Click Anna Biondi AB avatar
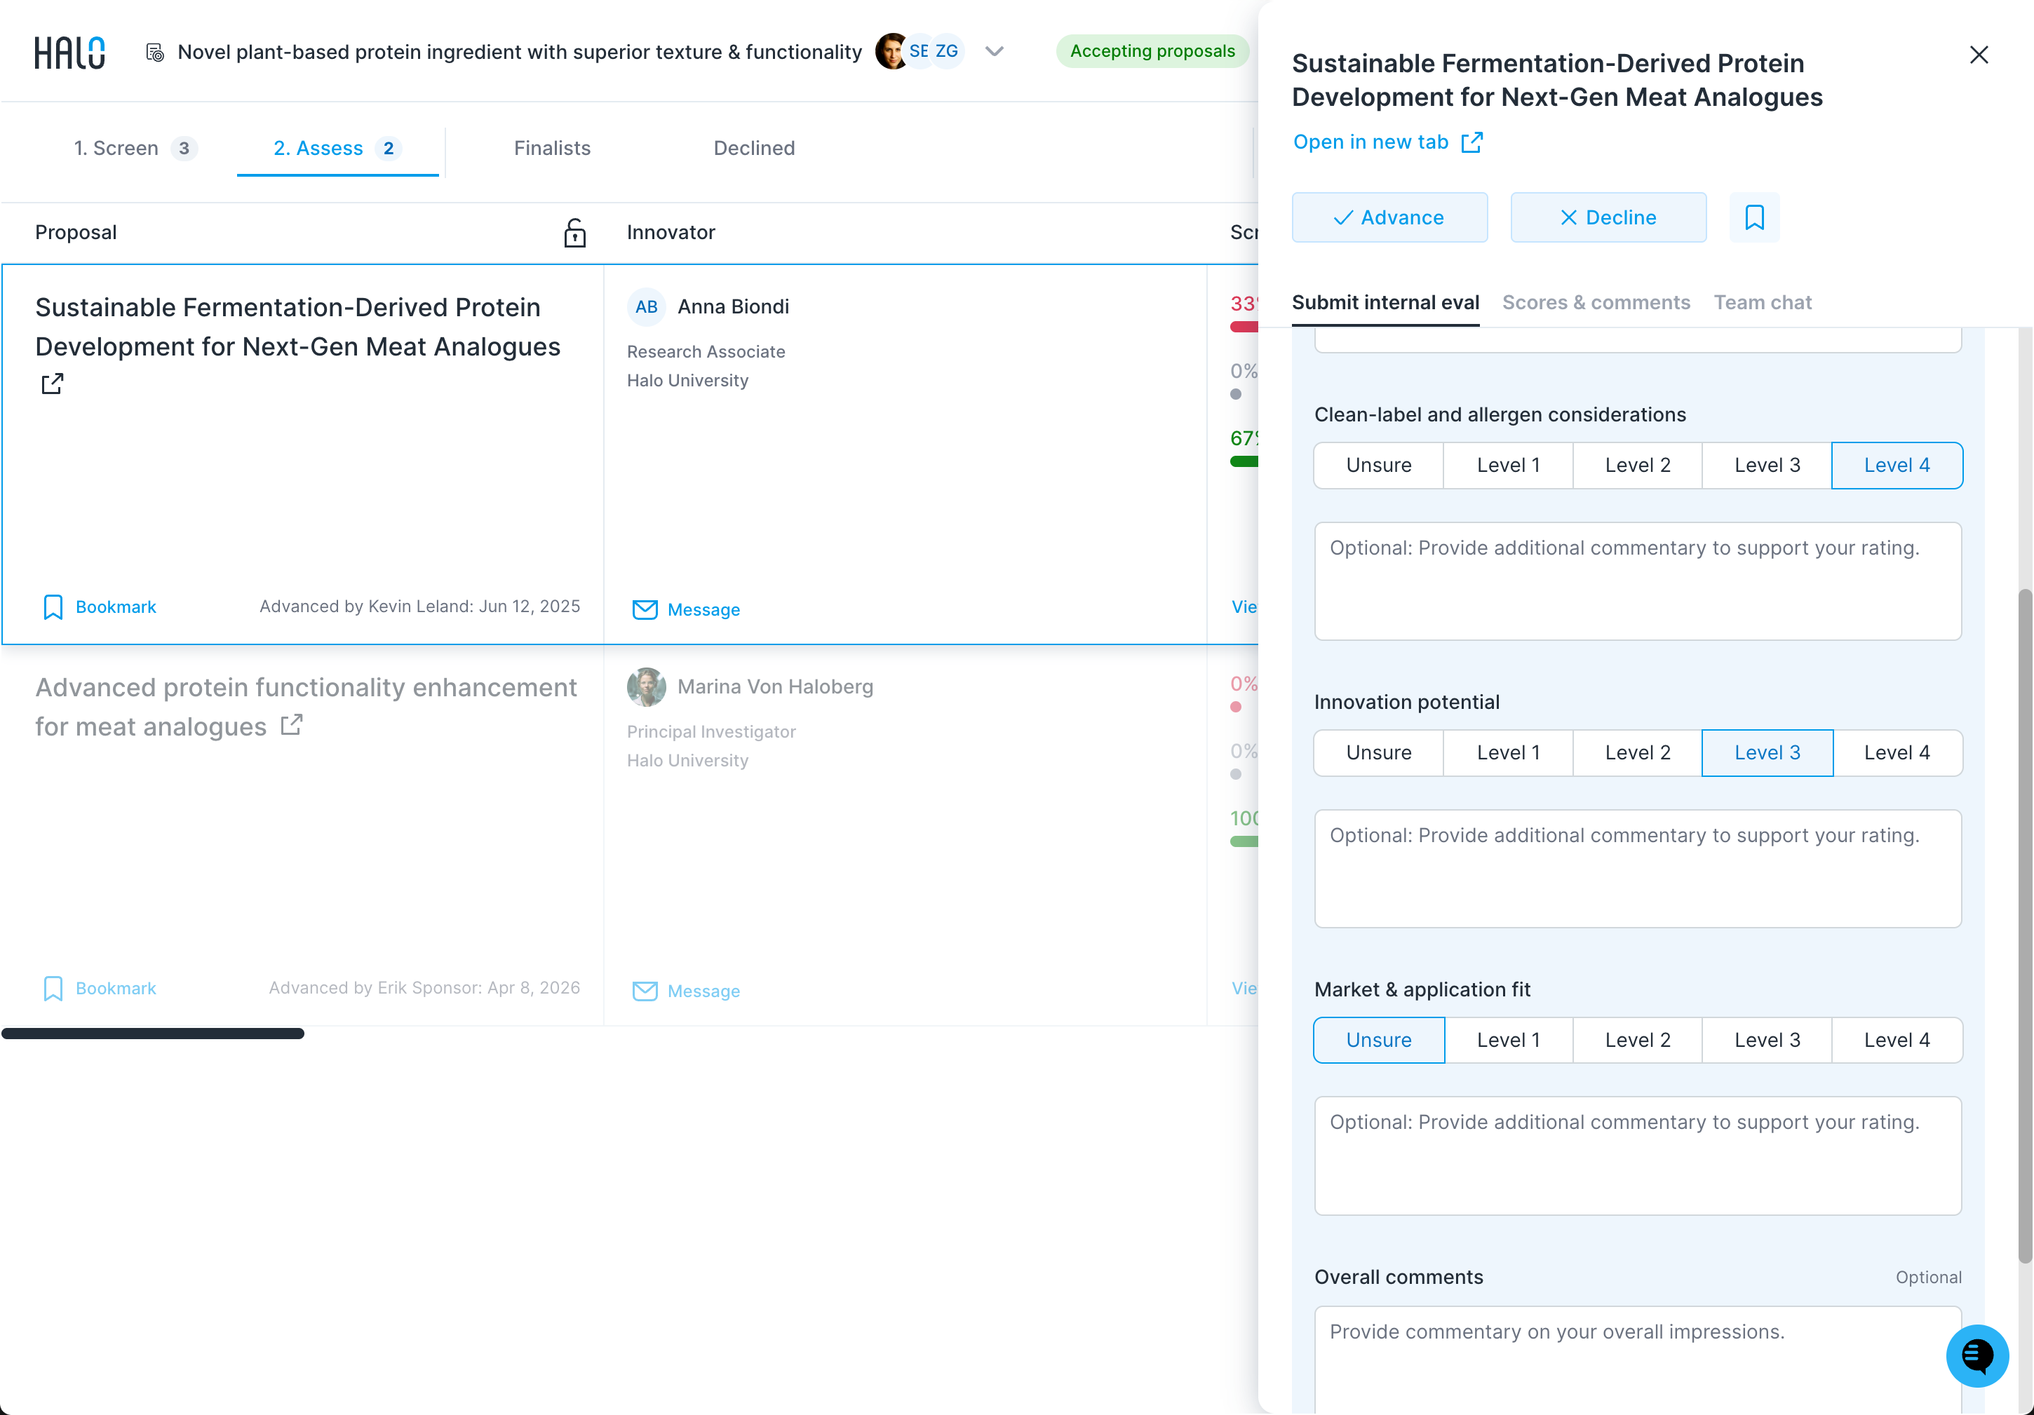Image resolution: width=2034 pixels, height=1415 pixels. click(x=647, y=307)
